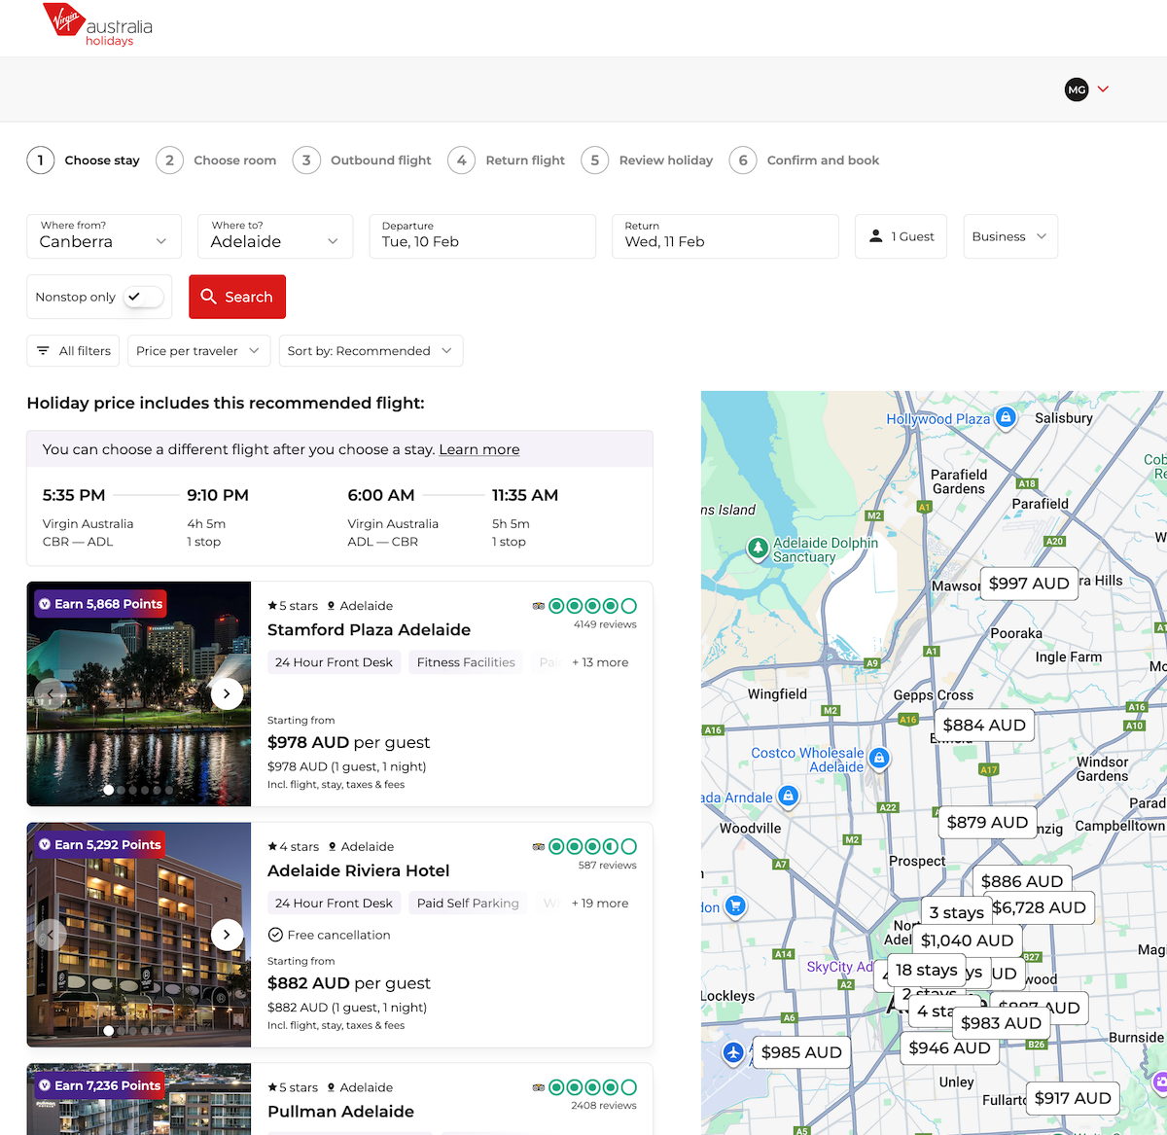Open the MG account avatar menu
This screenshot has width=1167, height=1135.
(x=1077, y=89)
